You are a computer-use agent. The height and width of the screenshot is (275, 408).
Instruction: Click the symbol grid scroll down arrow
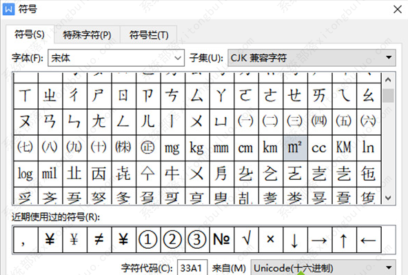(388, 198)
